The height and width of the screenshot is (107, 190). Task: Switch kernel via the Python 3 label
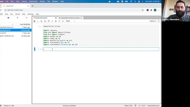coord(153,21)
